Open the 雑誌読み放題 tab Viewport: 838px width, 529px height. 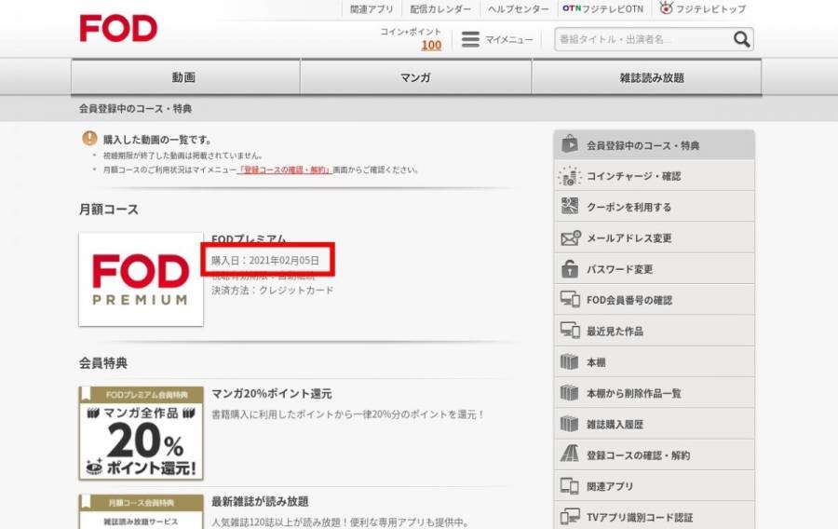[647, 77]
